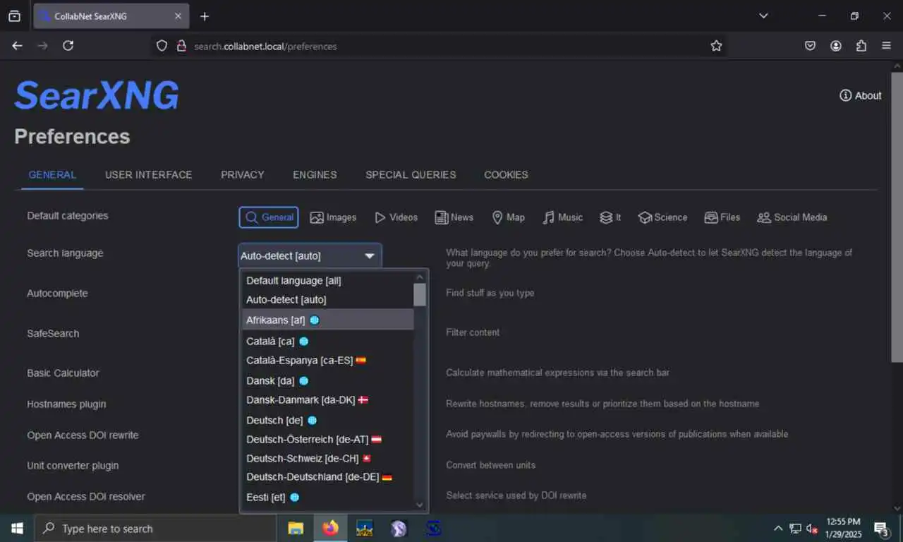Select Deutsch-Österreich [de-AT] option

click(327, 439)
